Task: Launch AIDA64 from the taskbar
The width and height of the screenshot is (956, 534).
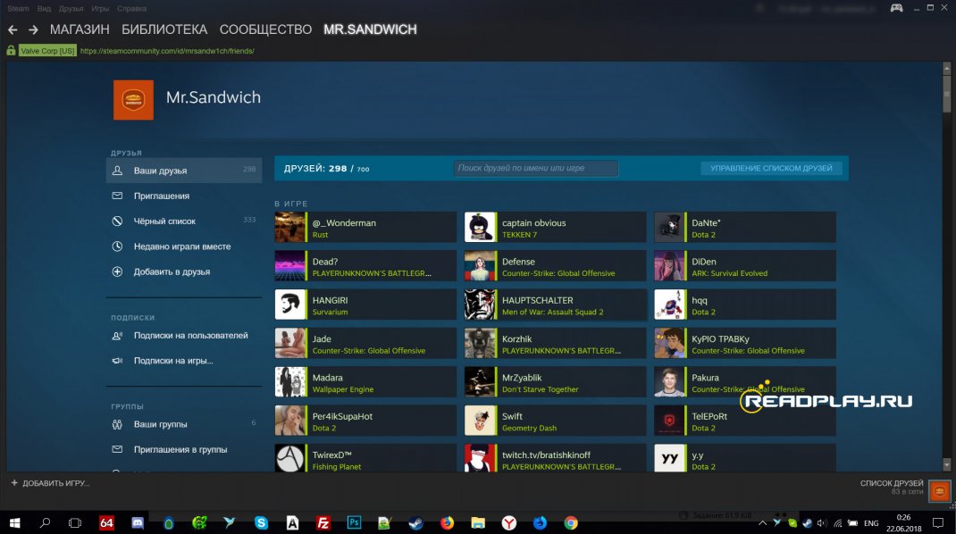Action: pos(106,522)
